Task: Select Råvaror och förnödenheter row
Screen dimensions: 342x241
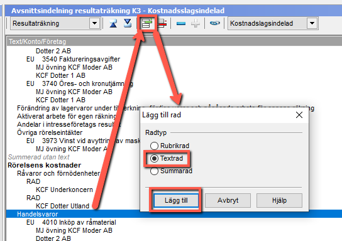Action: pos(58,173)
